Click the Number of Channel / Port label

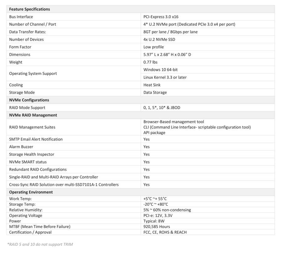(33, 24)
